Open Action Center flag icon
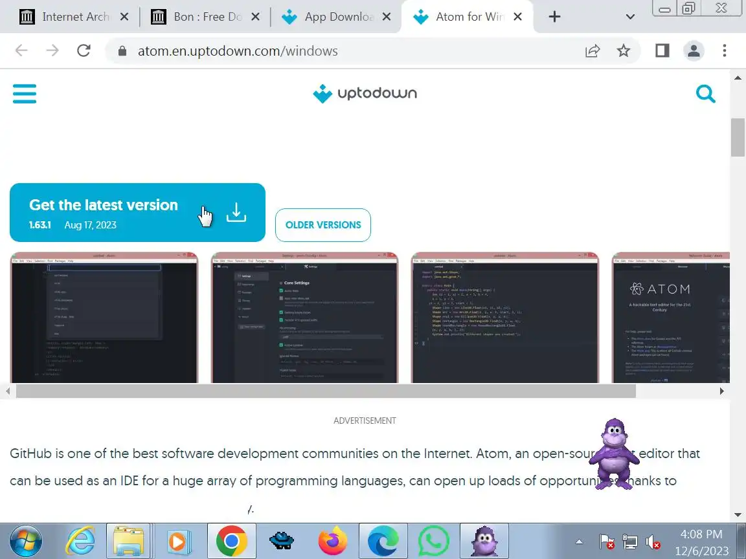 (x=607, y=542)
